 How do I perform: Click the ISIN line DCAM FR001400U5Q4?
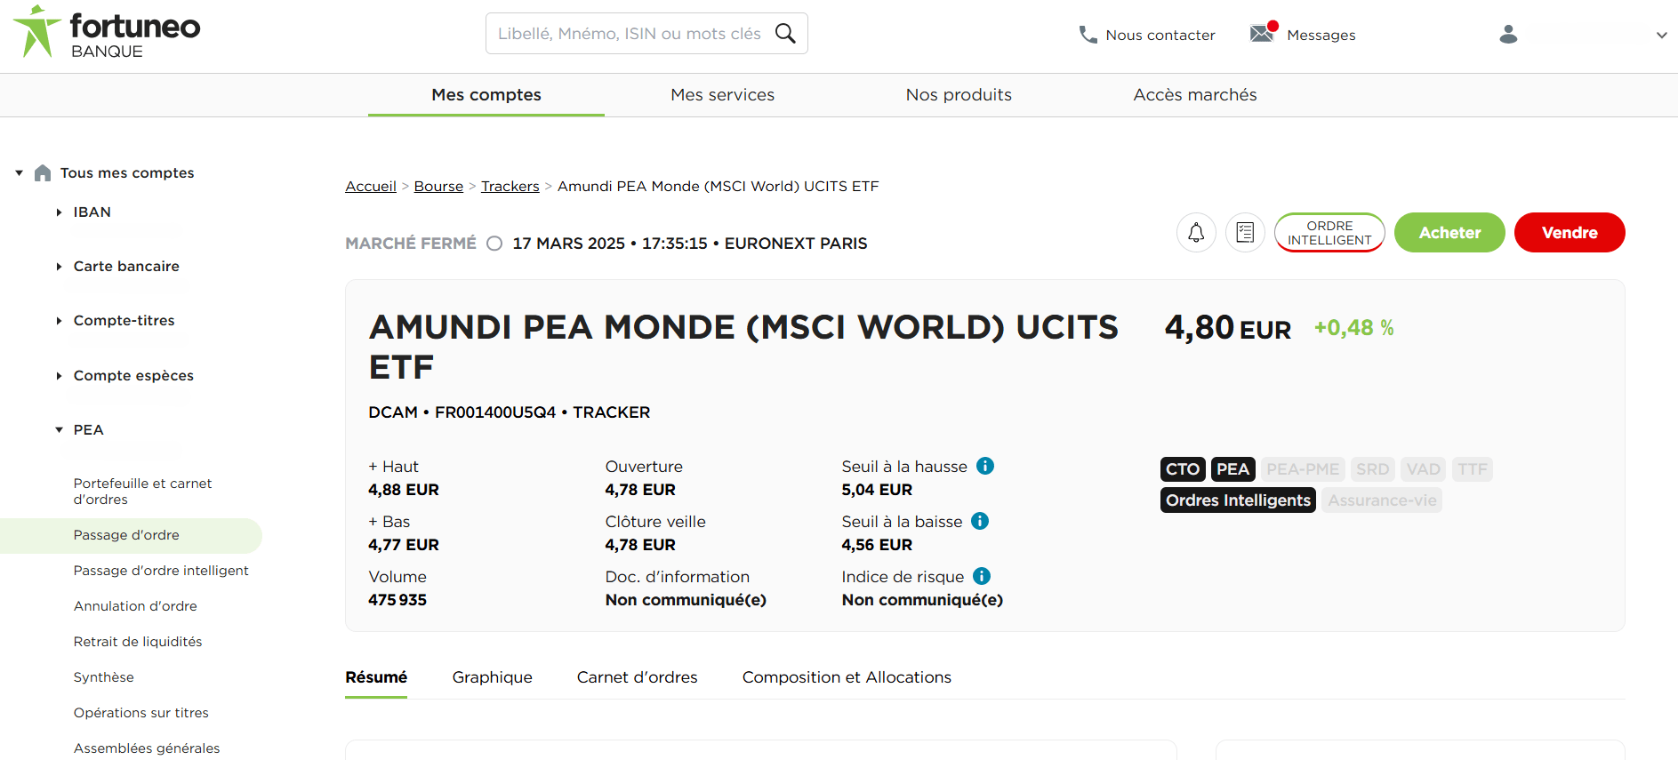[510, 412]
